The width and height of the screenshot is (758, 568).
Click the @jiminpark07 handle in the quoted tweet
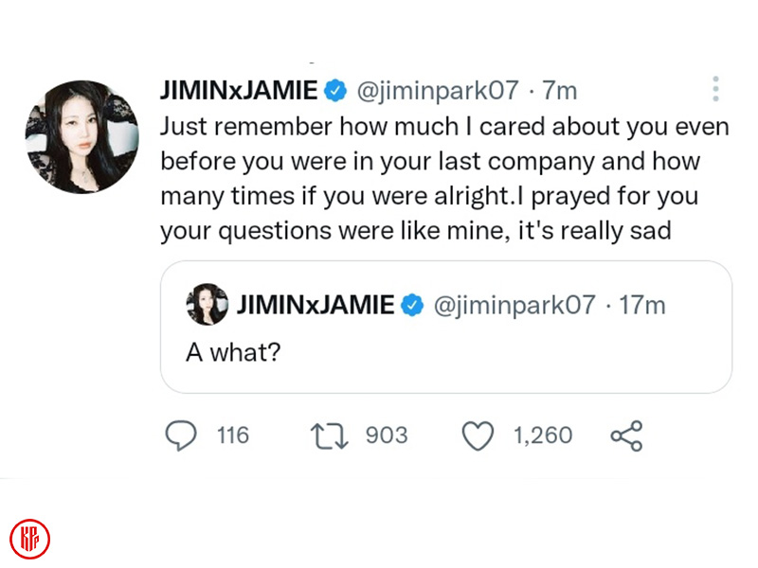click(514, 305)
